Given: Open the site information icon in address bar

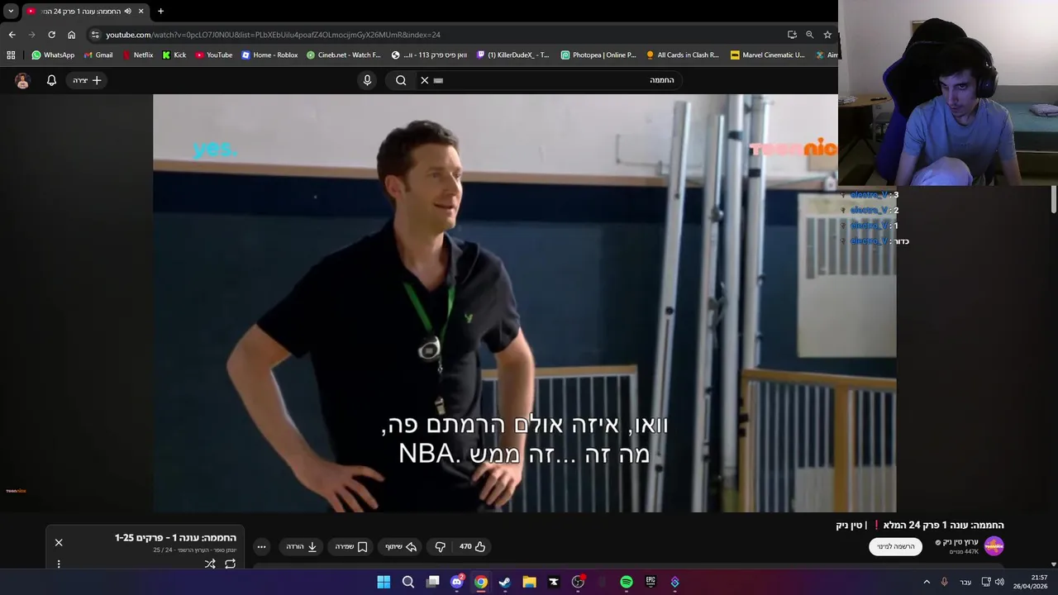Looking at the screenshot, I should pyautogui.click(x=95, y=35).
